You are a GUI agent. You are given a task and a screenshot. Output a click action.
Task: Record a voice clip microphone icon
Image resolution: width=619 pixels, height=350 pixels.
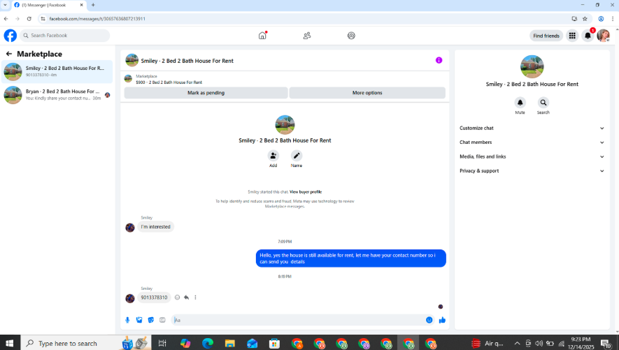tap(127, 320)
